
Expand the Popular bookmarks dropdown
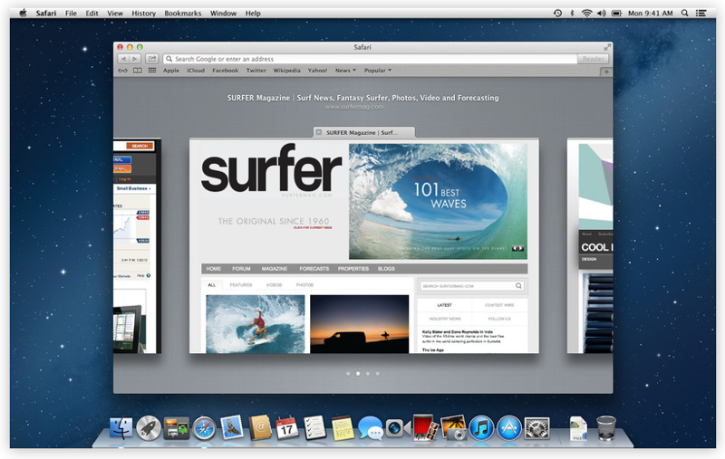pyautogui.click(x=377, y=71)
